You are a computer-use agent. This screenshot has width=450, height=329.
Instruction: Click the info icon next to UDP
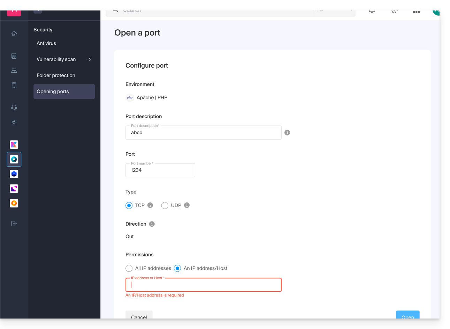(187, 205)
